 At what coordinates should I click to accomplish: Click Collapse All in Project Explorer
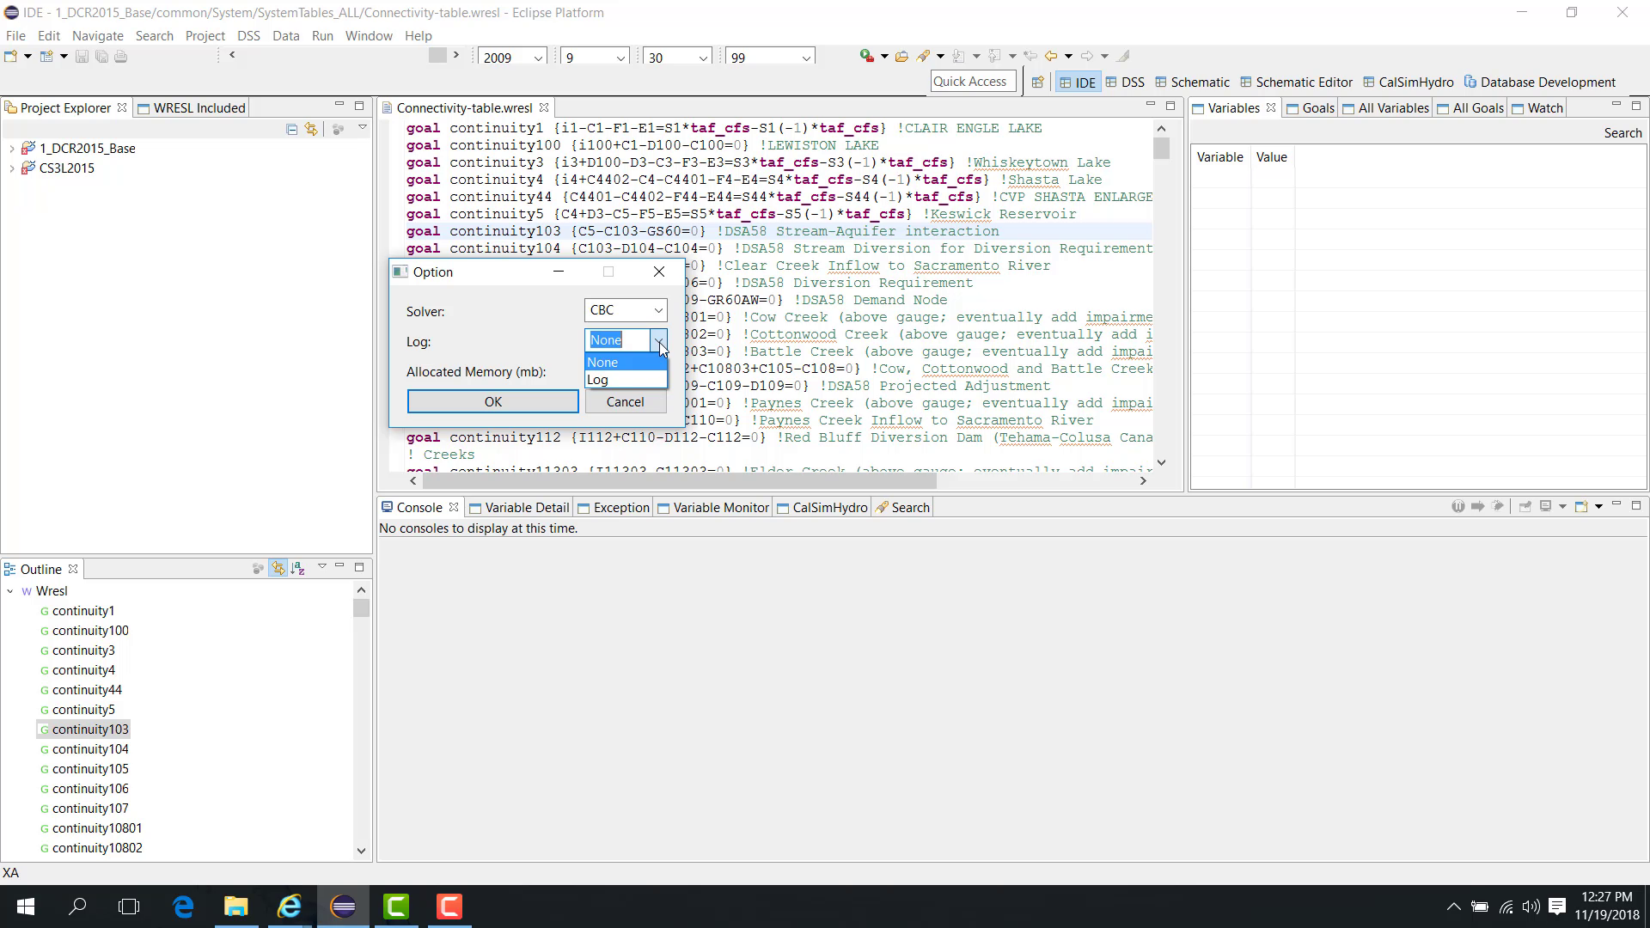[x=292, y=129]
